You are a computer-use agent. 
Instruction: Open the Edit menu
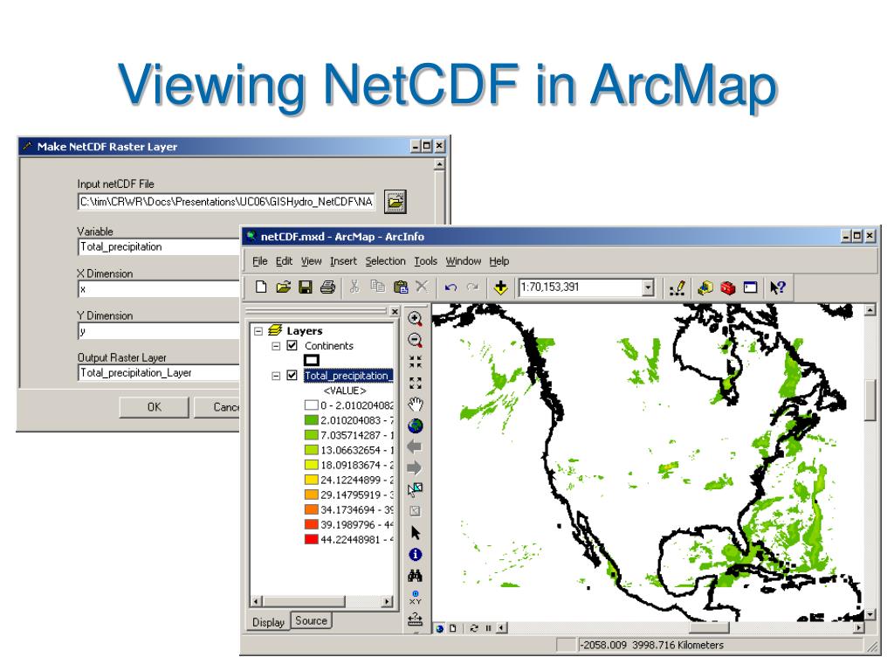[284, 261]
